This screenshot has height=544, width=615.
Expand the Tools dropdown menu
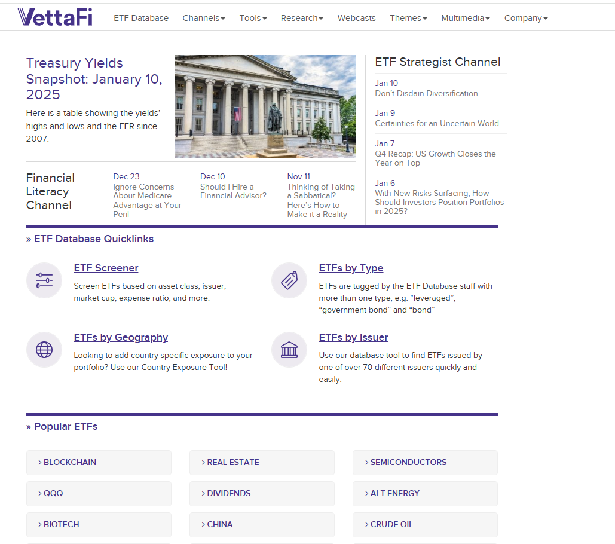[x=253, y=18]
